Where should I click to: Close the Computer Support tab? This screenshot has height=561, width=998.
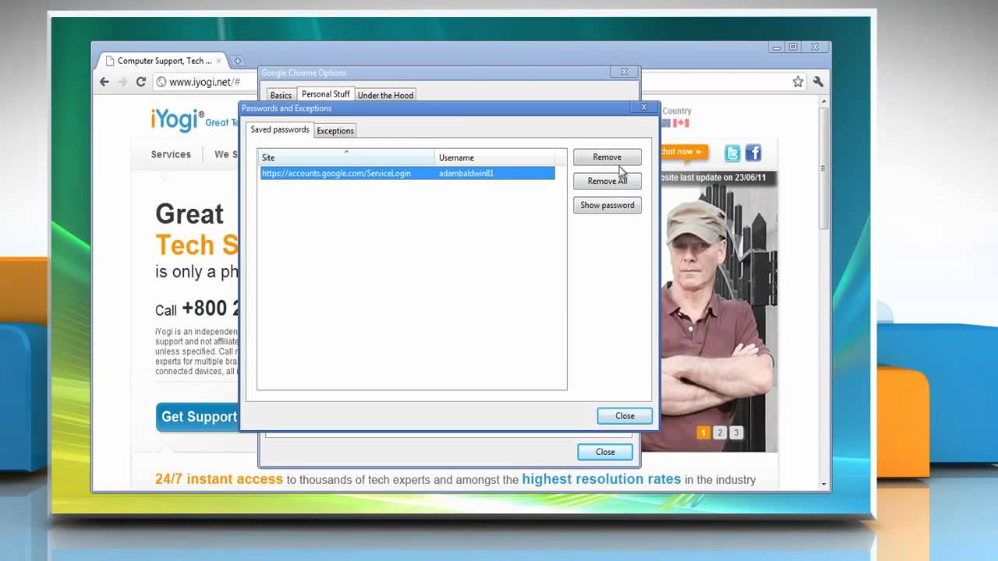pyautogui.click(x=218, y=61)
